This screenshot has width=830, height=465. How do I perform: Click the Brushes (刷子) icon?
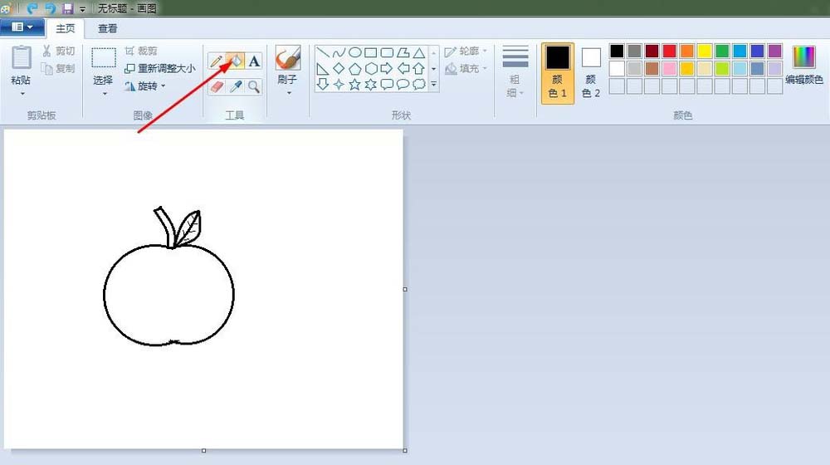click(x=288, y=58)
